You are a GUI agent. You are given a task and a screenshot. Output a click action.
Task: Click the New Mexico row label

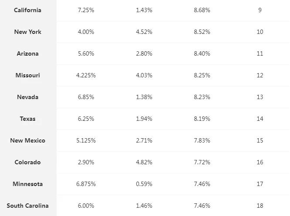(27, 140)
